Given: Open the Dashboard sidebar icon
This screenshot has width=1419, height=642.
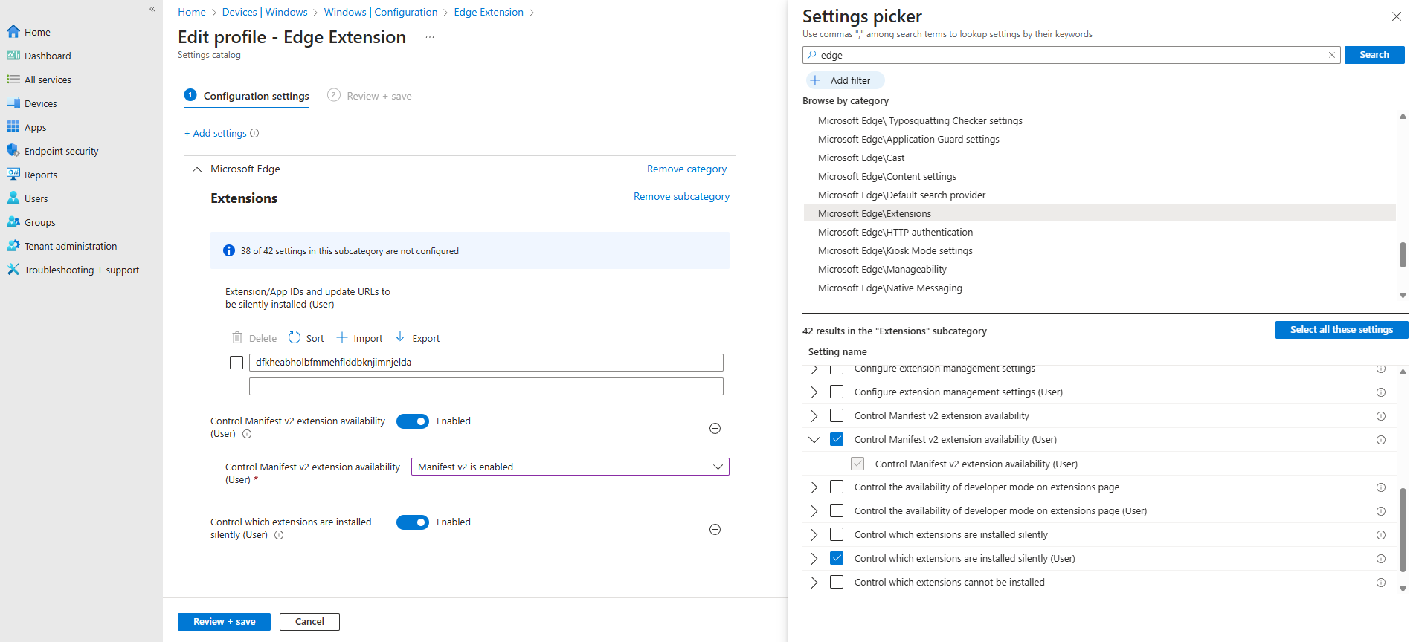Looking at the screenshot, I should point(13,55).
